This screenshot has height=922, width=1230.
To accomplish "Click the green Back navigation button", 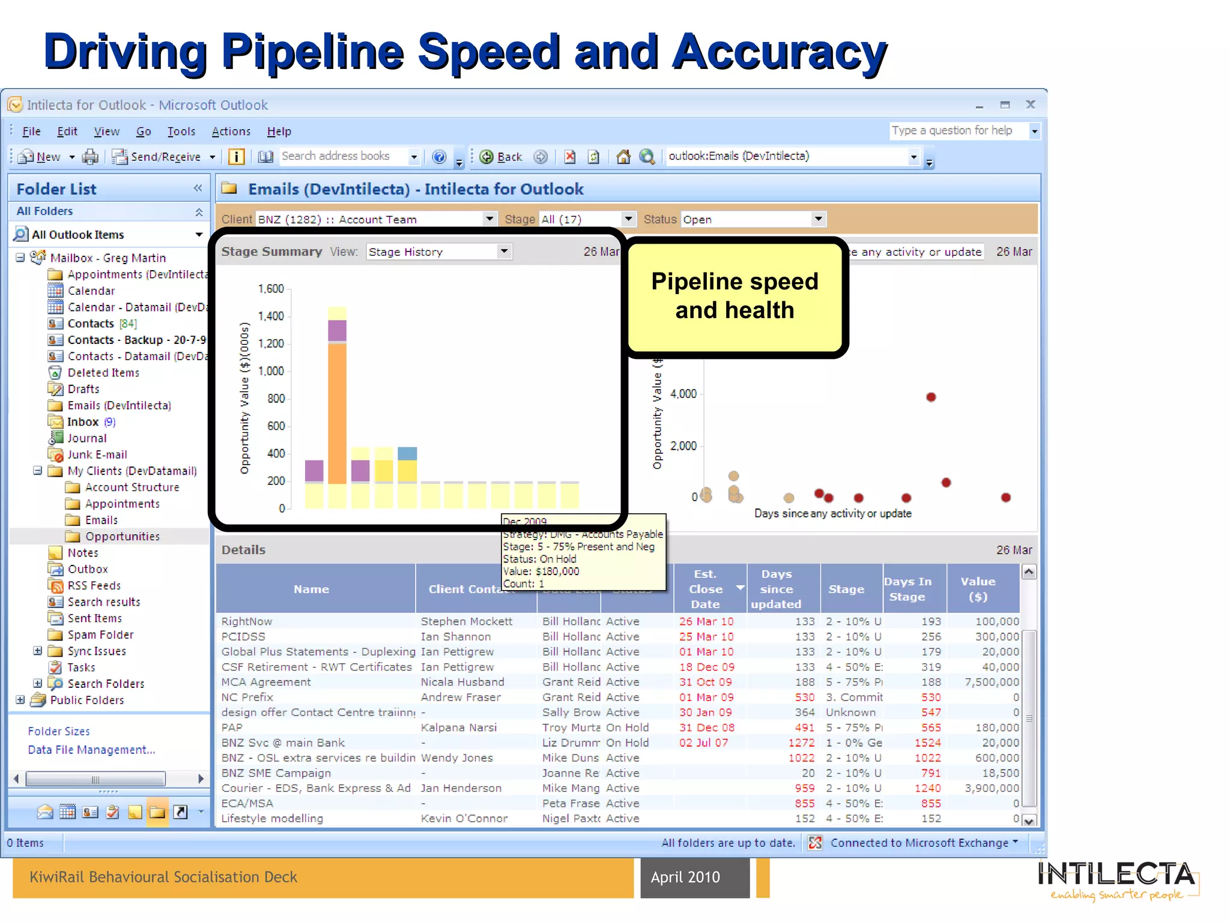I will click(x=501, y=157).
